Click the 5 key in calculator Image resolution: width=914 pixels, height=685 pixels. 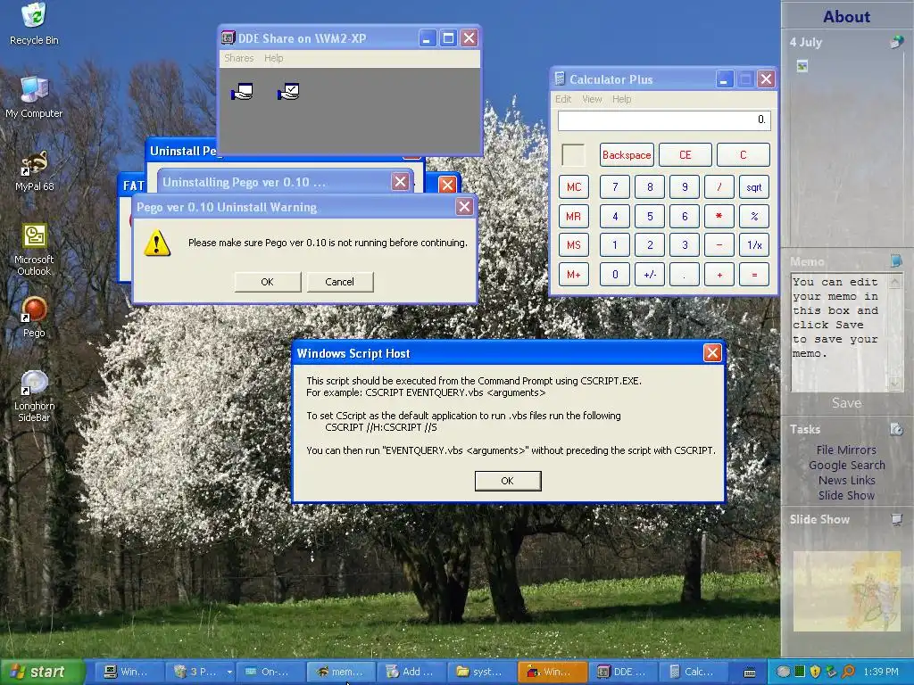tap(650, 216)
